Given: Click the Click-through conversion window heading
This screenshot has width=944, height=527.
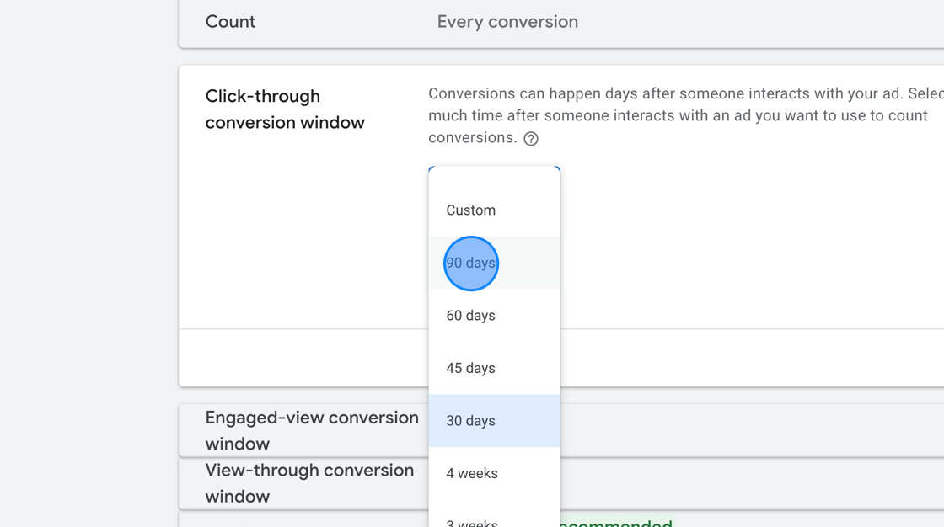Looking at the screenshot, I should (285, 109).
